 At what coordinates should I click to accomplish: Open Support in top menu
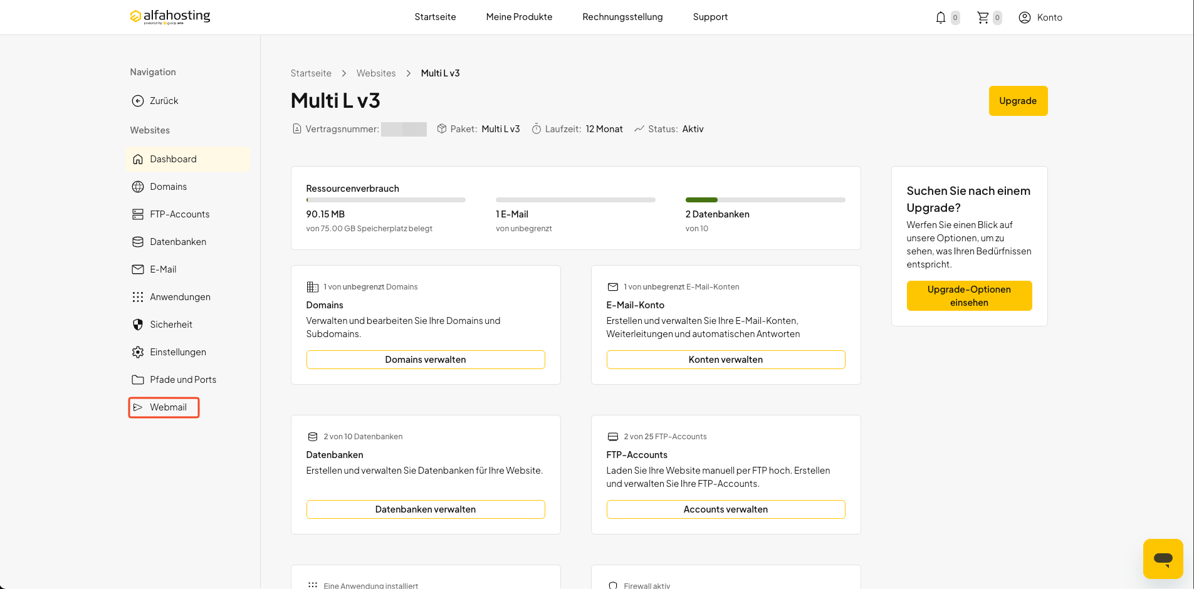coord(710,17)
